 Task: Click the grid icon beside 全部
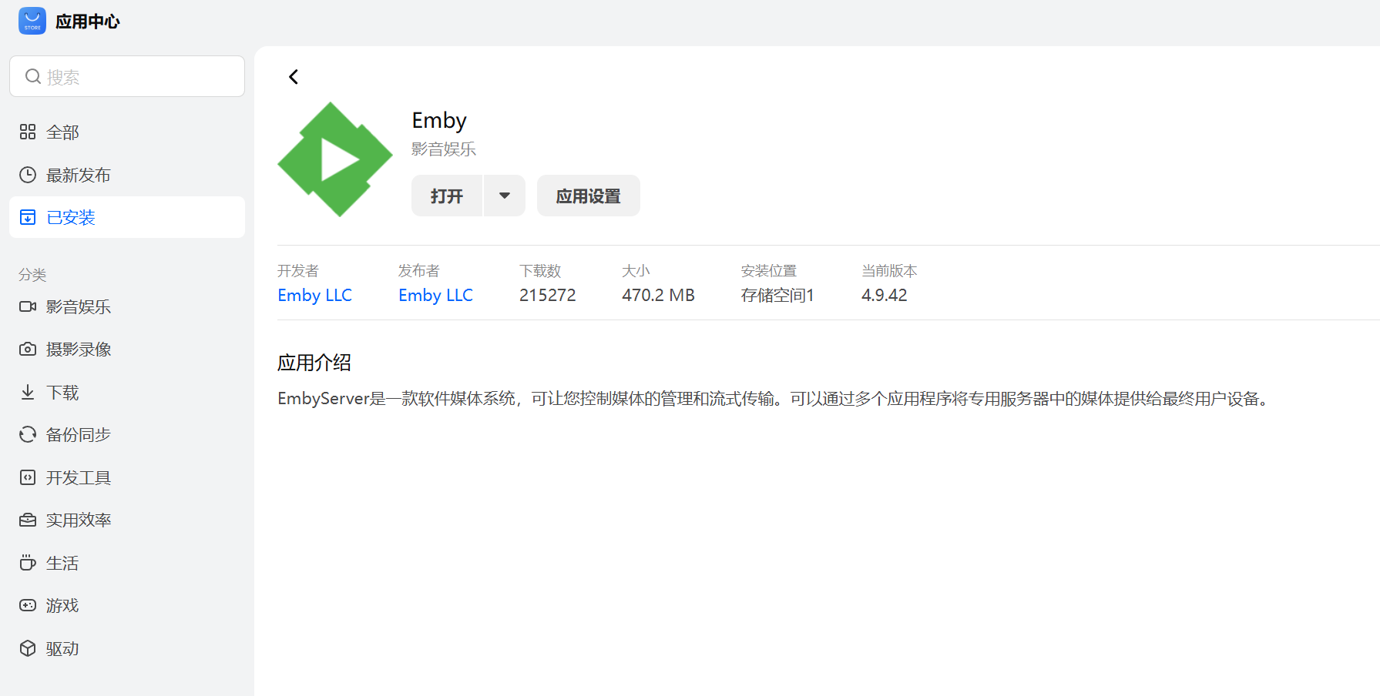click(28, 132)
